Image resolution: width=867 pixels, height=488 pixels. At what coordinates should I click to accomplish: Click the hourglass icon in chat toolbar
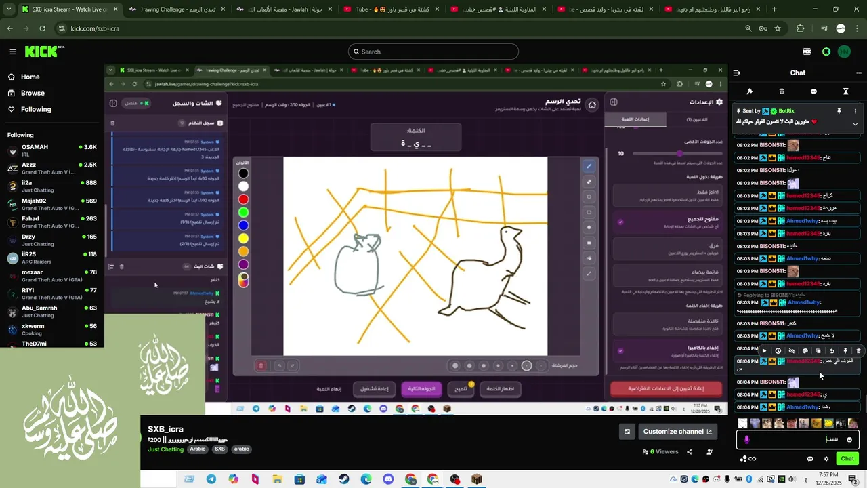coord(845,91)
